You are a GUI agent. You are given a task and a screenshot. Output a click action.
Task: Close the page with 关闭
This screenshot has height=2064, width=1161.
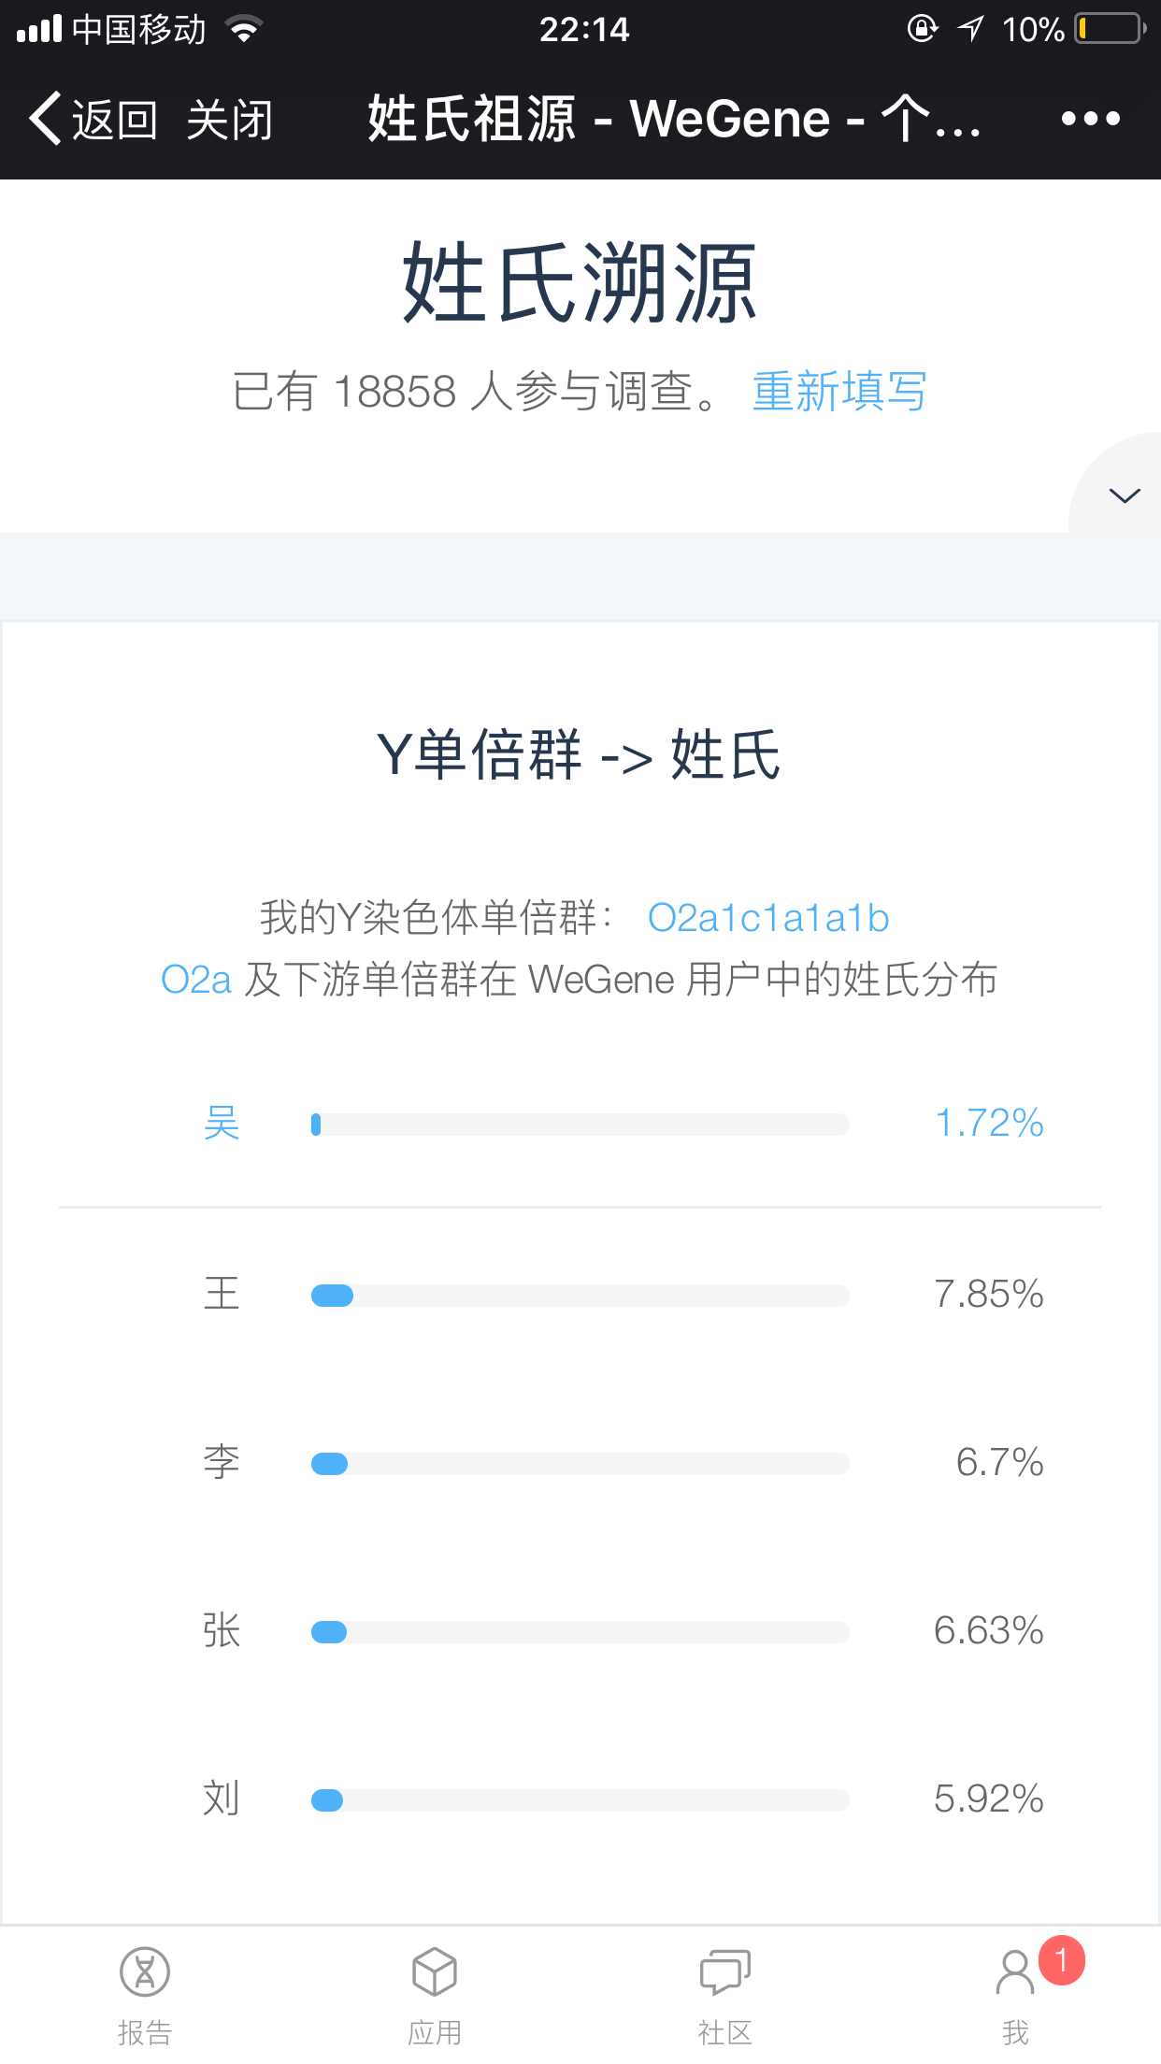[229, 120]
